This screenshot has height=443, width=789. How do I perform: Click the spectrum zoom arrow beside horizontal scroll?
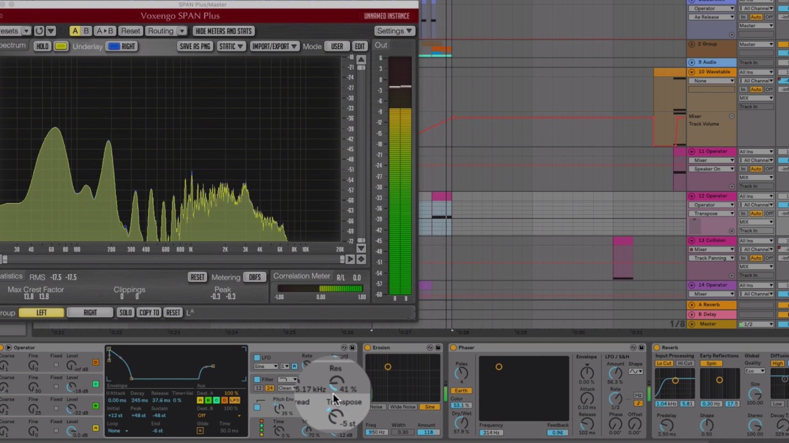click(x=361, y=260)
